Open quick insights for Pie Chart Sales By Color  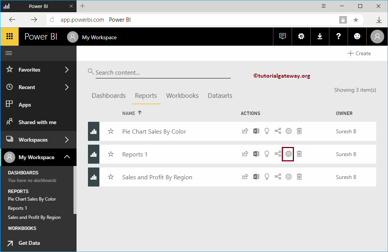coord(267,131)
